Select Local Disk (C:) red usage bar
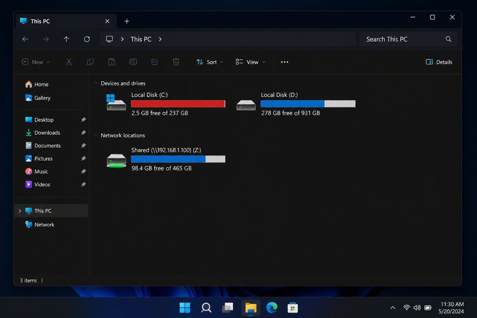The width and height of the screenshot is (477, 318). [x=178, y=104]
